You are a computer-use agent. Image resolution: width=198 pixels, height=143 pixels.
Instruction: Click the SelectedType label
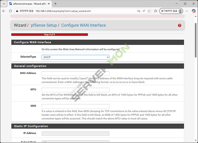(x=28, y=57)
